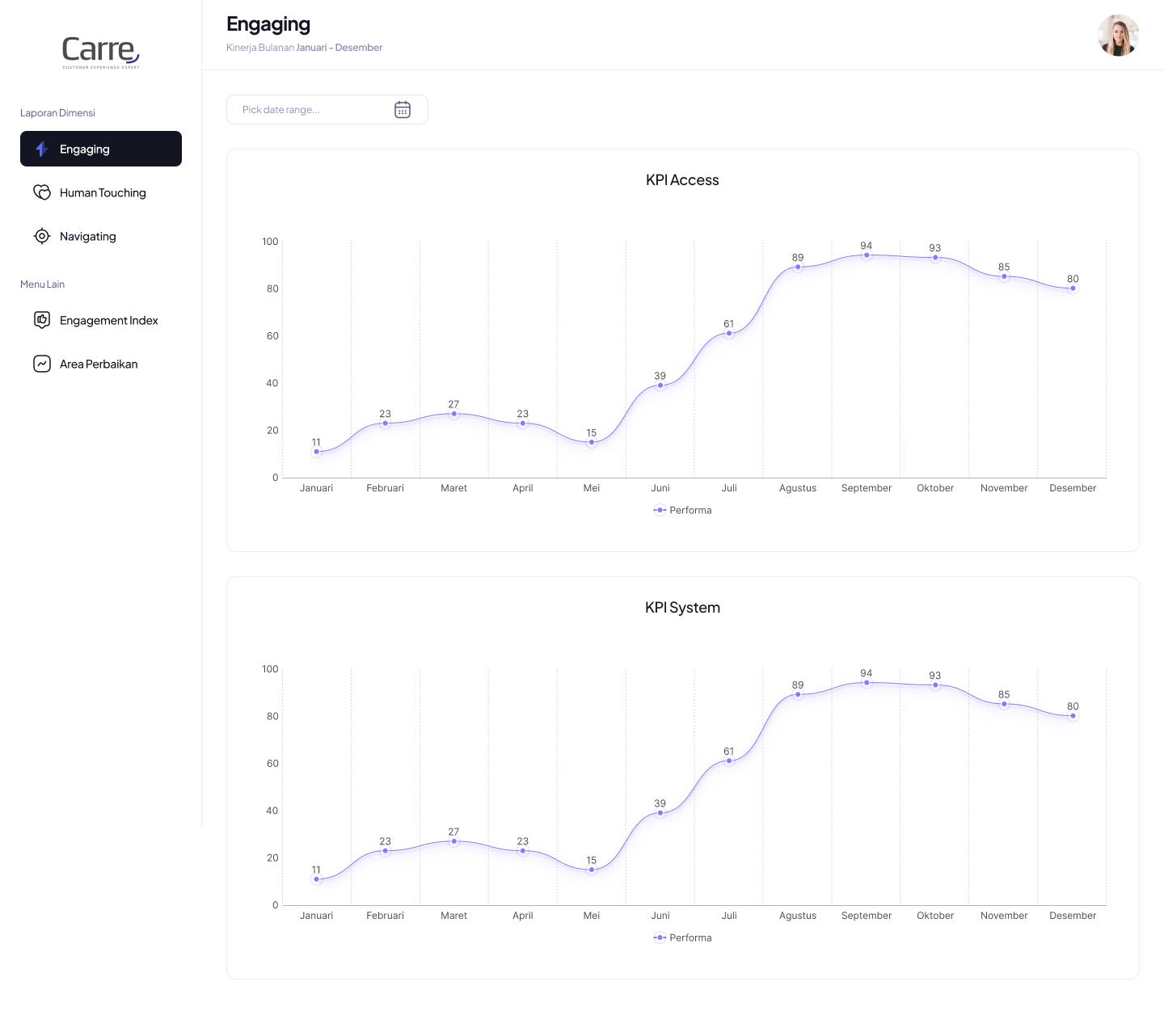This screenshot has height=1028, width=1164.
Task: Open the Human Touching menu item
Action: pos(103,192)
